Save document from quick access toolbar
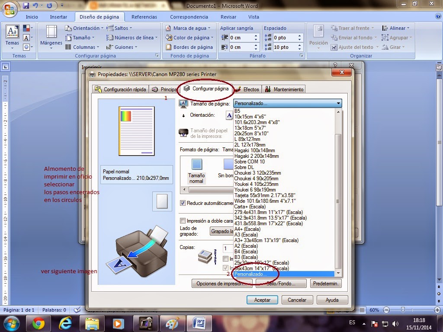Screen dimensions: 443x332 pyautogui.click(x=26, y=5)
